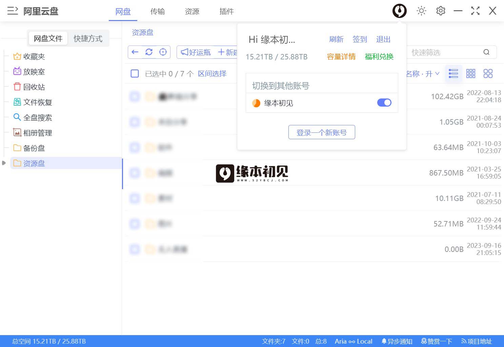The width and height of the screenshot is (504, 347).
Task: Click 刷新 in the account popup
Action: (x=337, y=39)
